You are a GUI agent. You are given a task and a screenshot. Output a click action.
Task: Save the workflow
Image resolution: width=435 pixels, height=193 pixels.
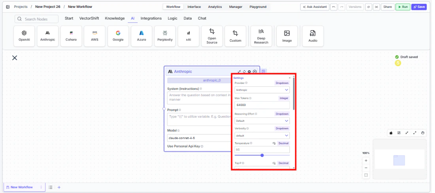click(419, 7)
